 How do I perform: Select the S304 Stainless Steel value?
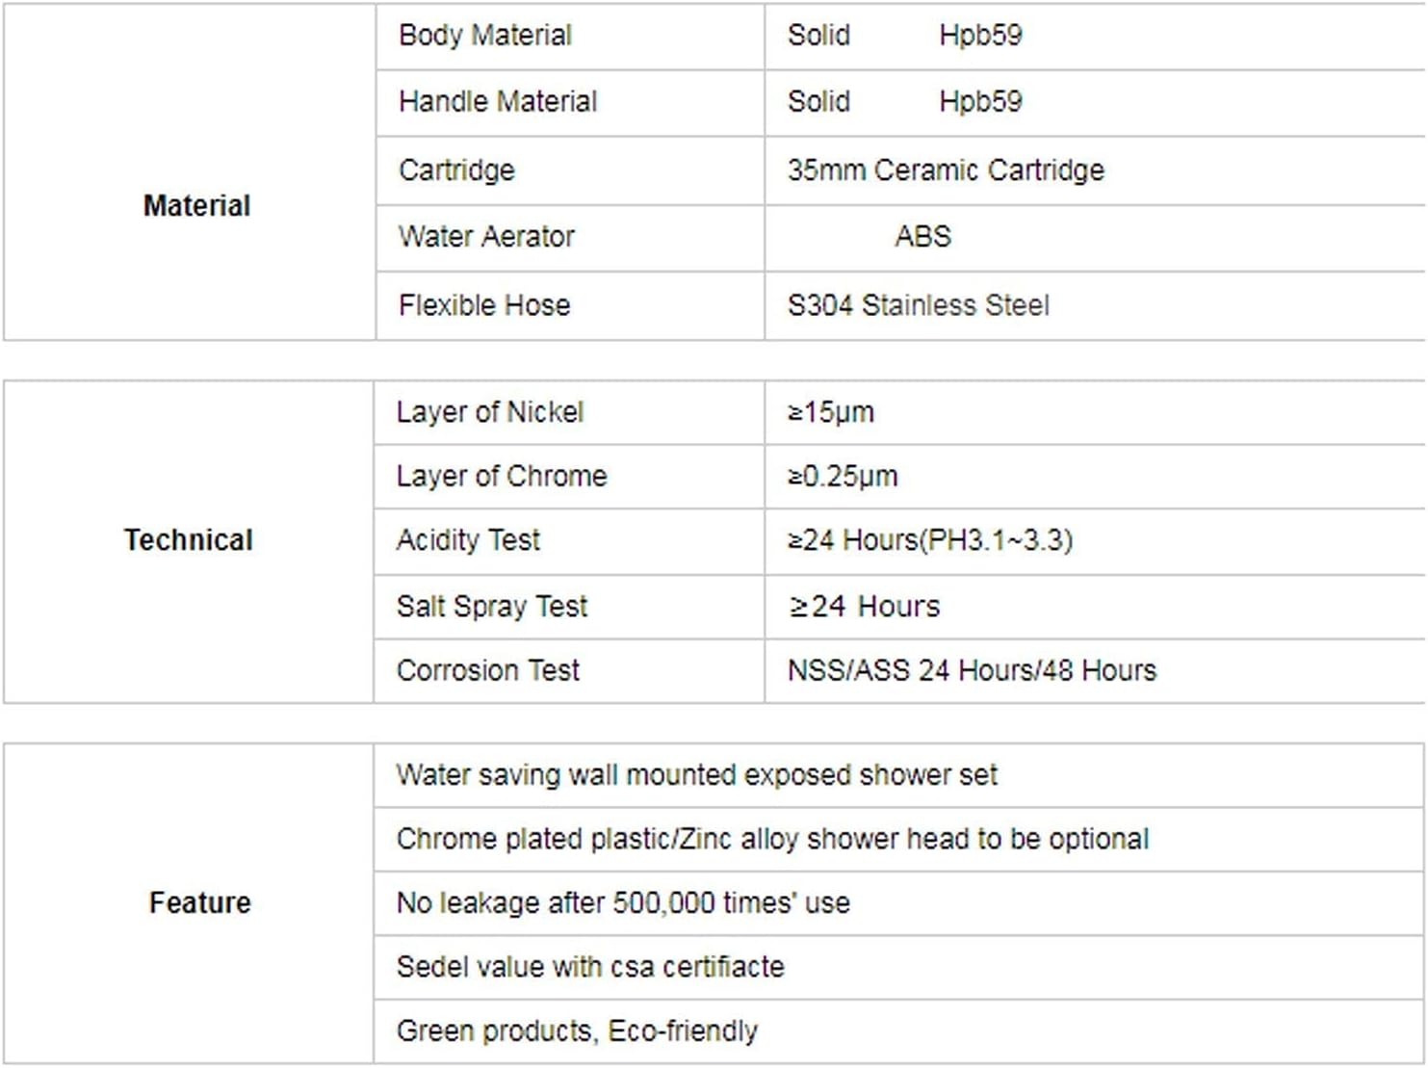tap(919, 305)
